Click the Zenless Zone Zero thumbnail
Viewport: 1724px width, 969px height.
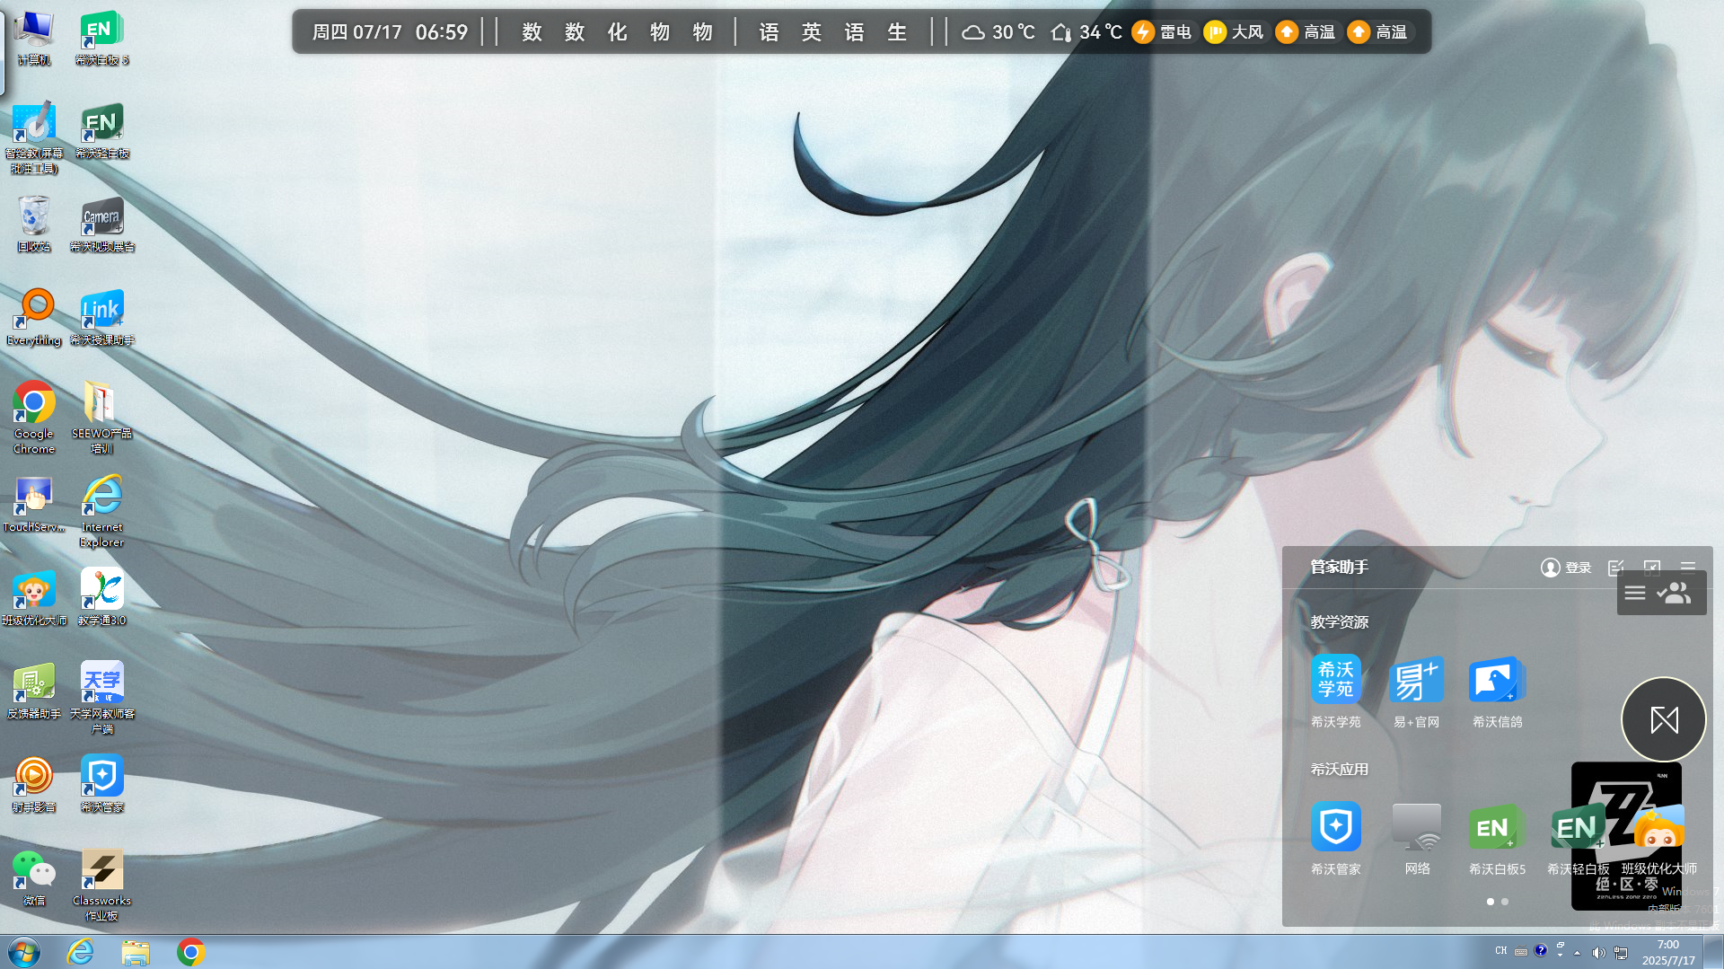point(1626,836)
